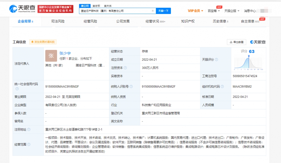The width and height of the screenshot is (281, 163).
Task: Expand the 百宝箱 dropdown
Action: pyautogui.click(x=214, y=11)
